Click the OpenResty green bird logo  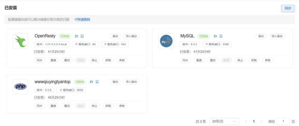(21, 41)
